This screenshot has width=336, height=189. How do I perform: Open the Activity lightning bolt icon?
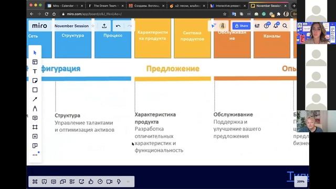click(x=119, y=182)
